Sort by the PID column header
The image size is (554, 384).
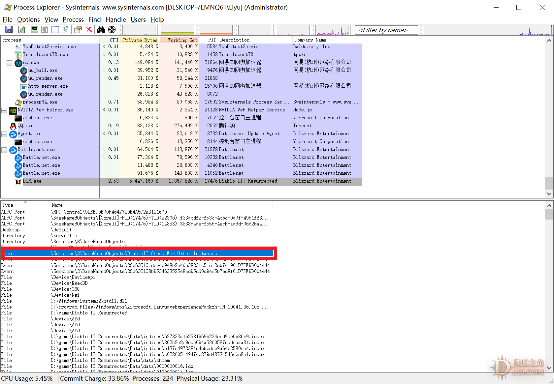(209, 40)
